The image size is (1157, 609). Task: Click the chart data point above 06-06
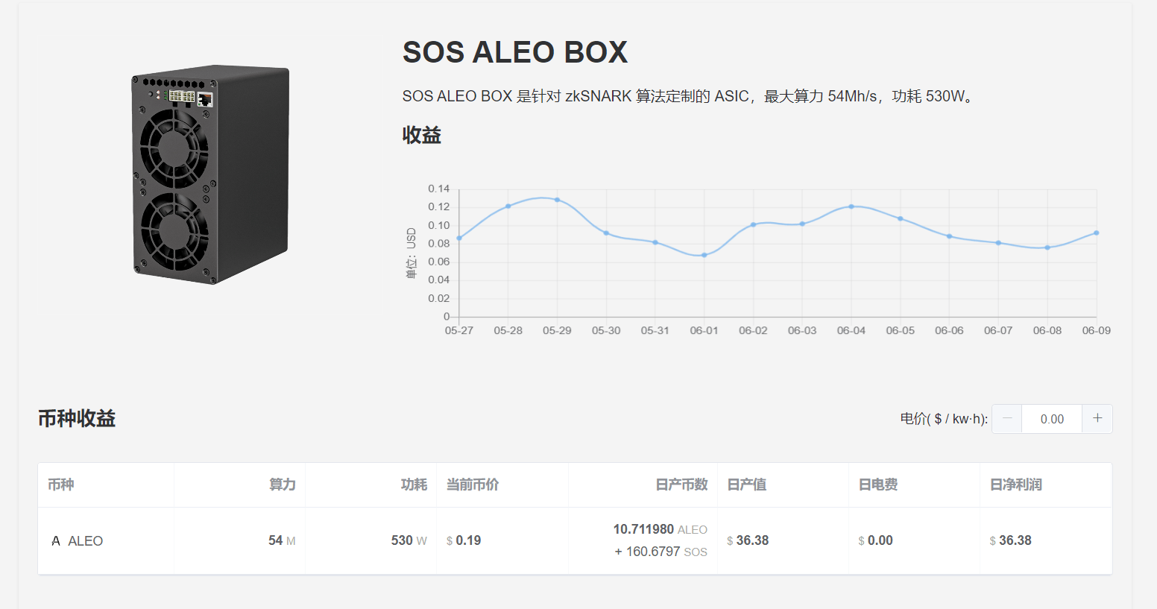[x=949, y=236]
